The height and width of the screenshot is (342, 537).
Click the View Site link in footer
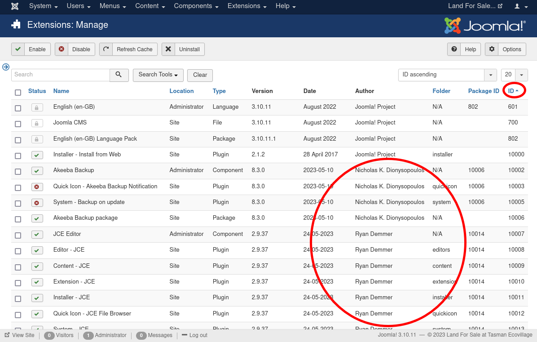pyautogui.click(x=20, y=335)
